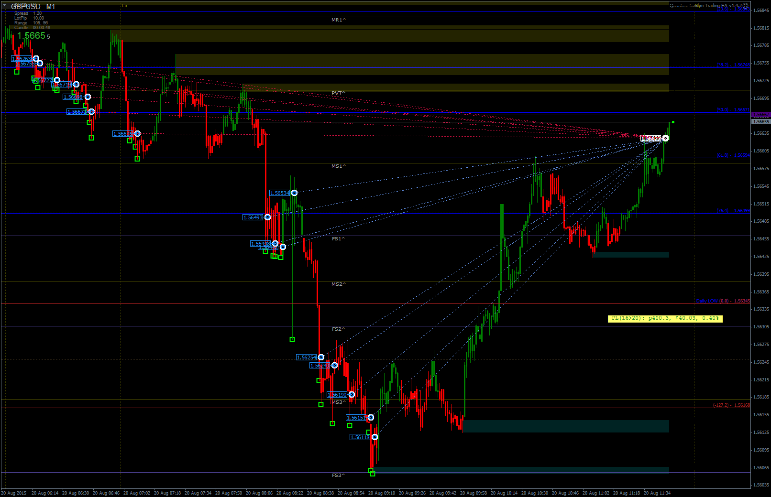The width and height of the screenshot is (771, 497).
Task: Select the trade entry circle at 1.56493
Action: click(x=267, y=217)
